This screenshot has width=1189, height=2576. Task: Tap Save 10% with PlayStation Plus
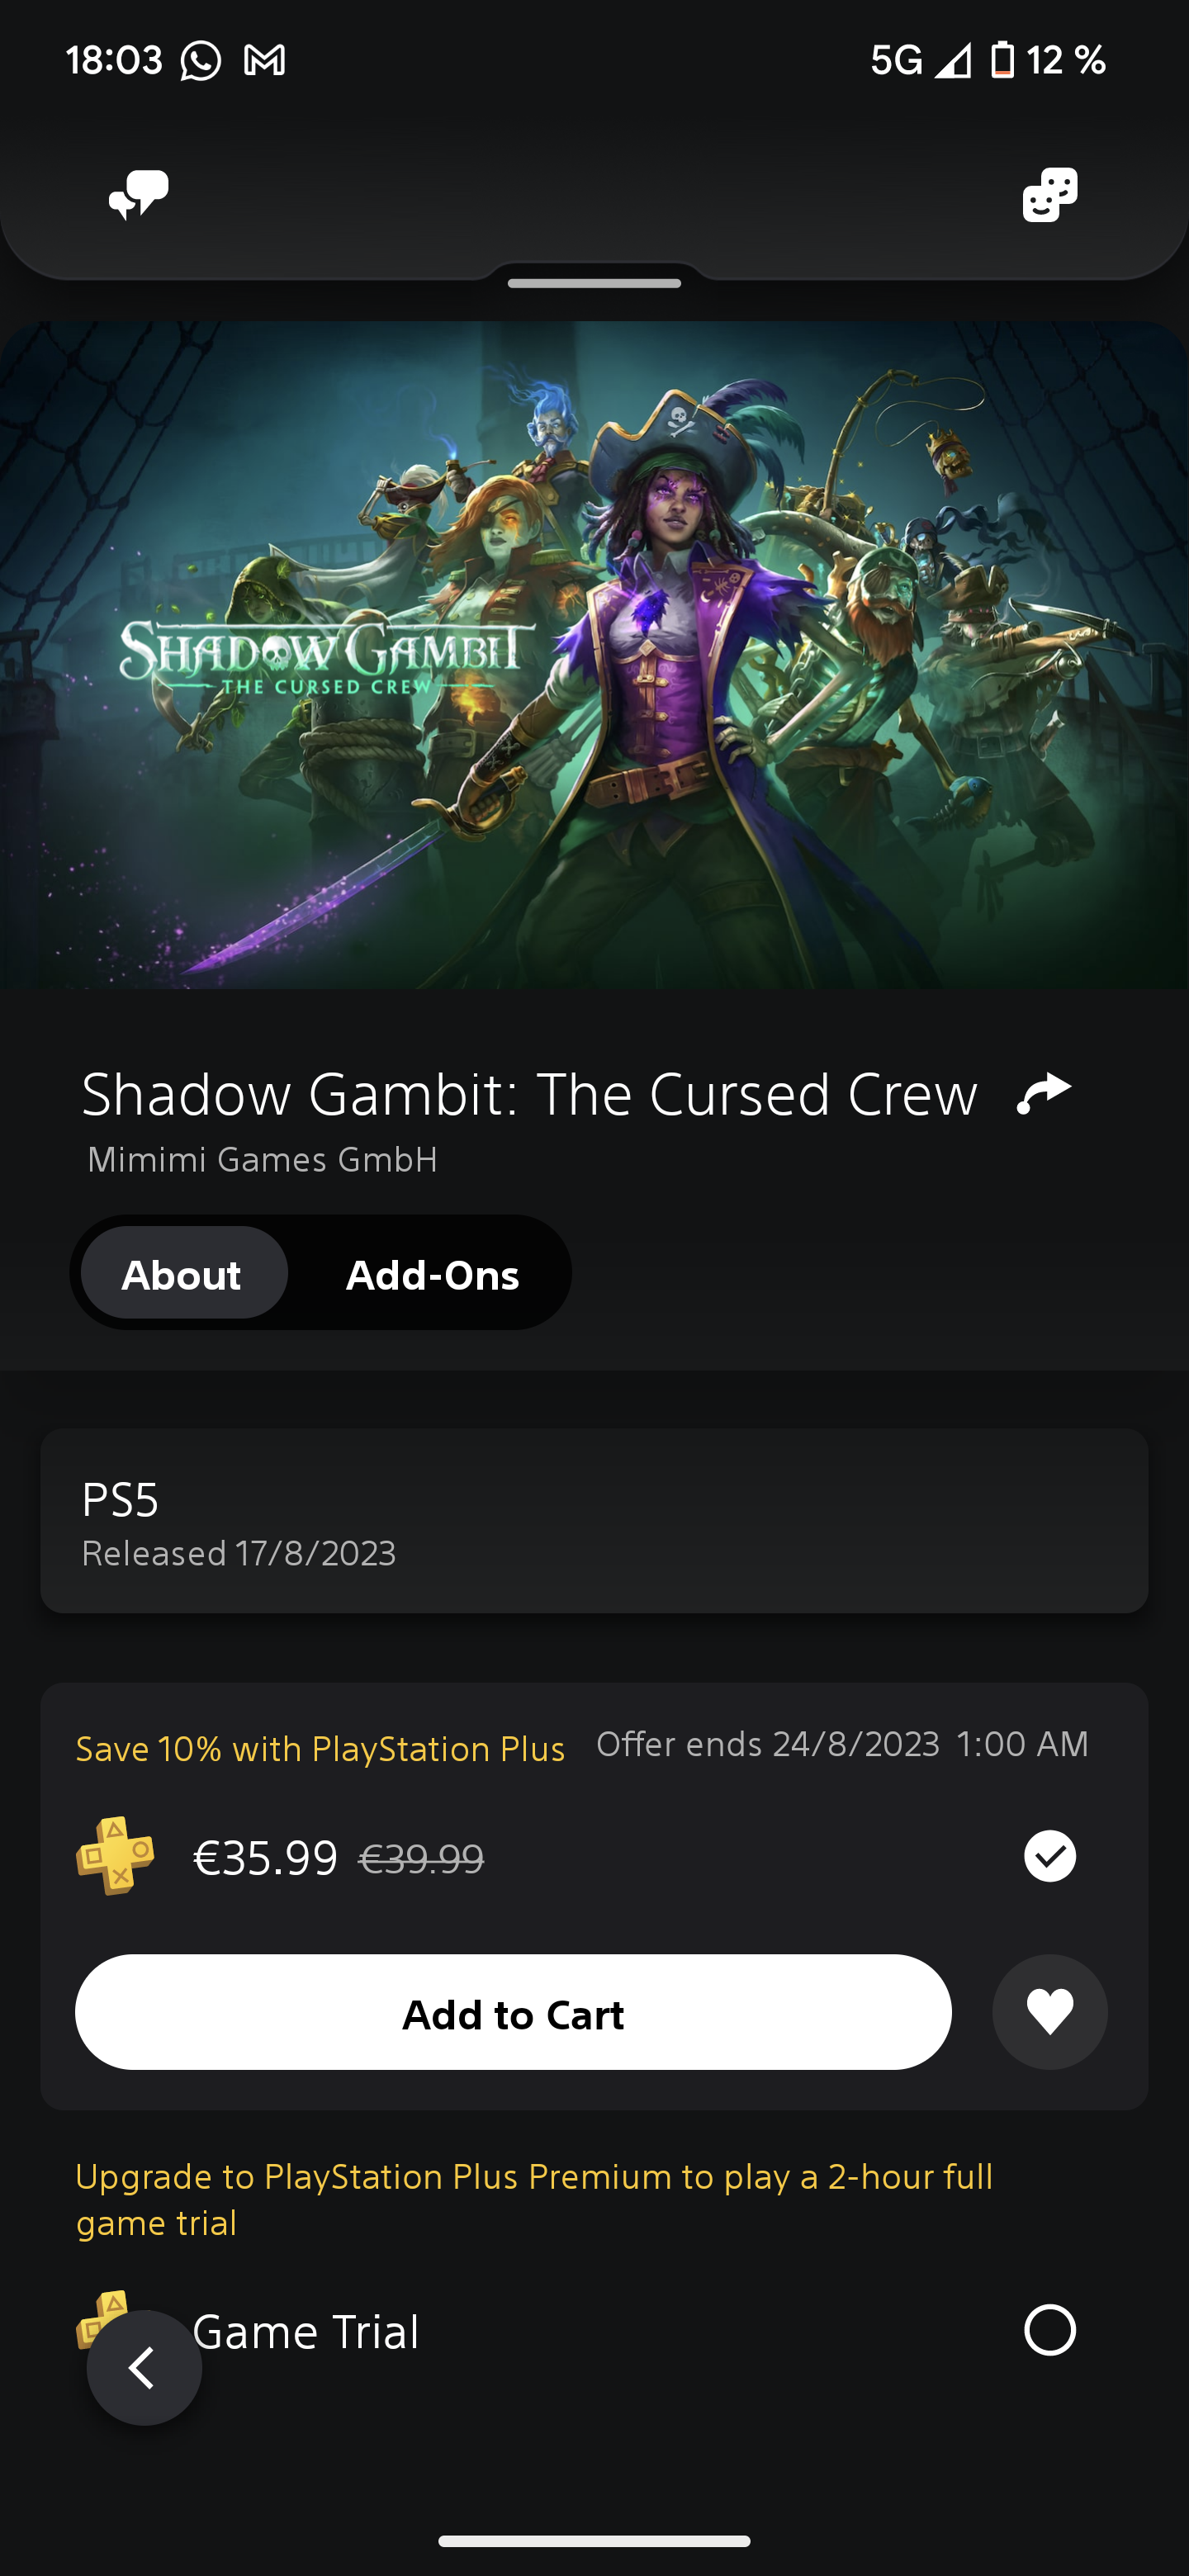(x=320, y=1749)
